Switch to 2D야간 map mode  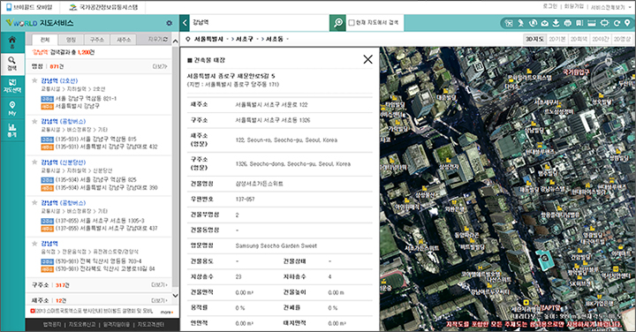pos(601,39)
